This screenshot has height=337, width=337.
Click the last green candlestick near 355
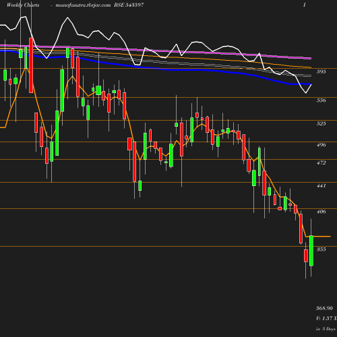point(311,251)
